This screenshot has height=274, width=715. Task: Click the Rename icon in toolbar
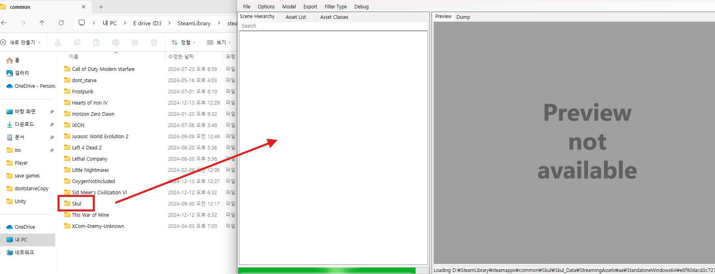(x=116, y=42)
